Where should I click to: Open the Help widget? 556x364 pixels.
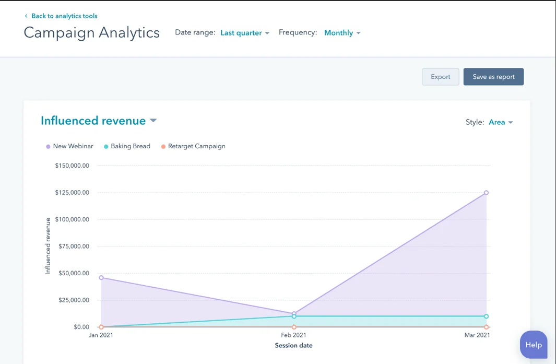coord(533,344)
